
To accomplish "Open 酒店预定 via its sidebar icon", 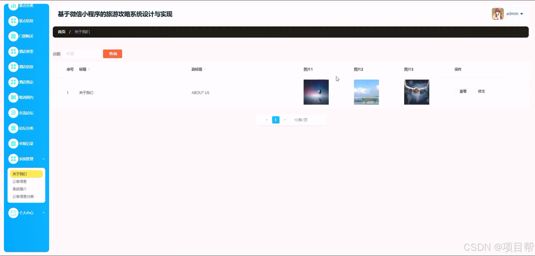I will (13, 82).
